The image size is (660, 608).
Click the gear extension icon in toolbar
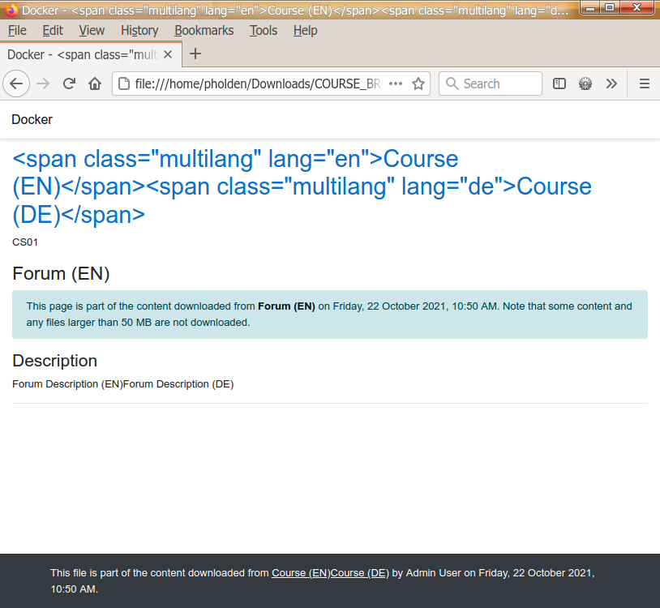[585, 83]
